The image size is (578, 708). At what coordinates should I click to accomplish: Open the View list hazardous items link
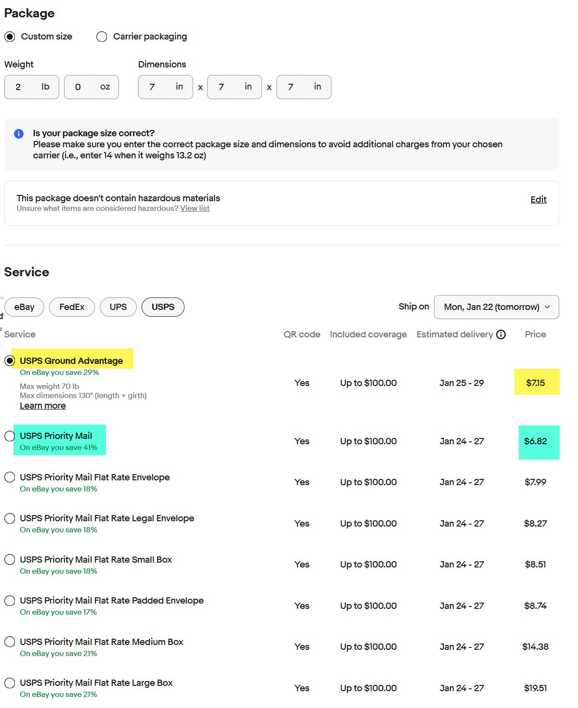(x=195, y=208)
